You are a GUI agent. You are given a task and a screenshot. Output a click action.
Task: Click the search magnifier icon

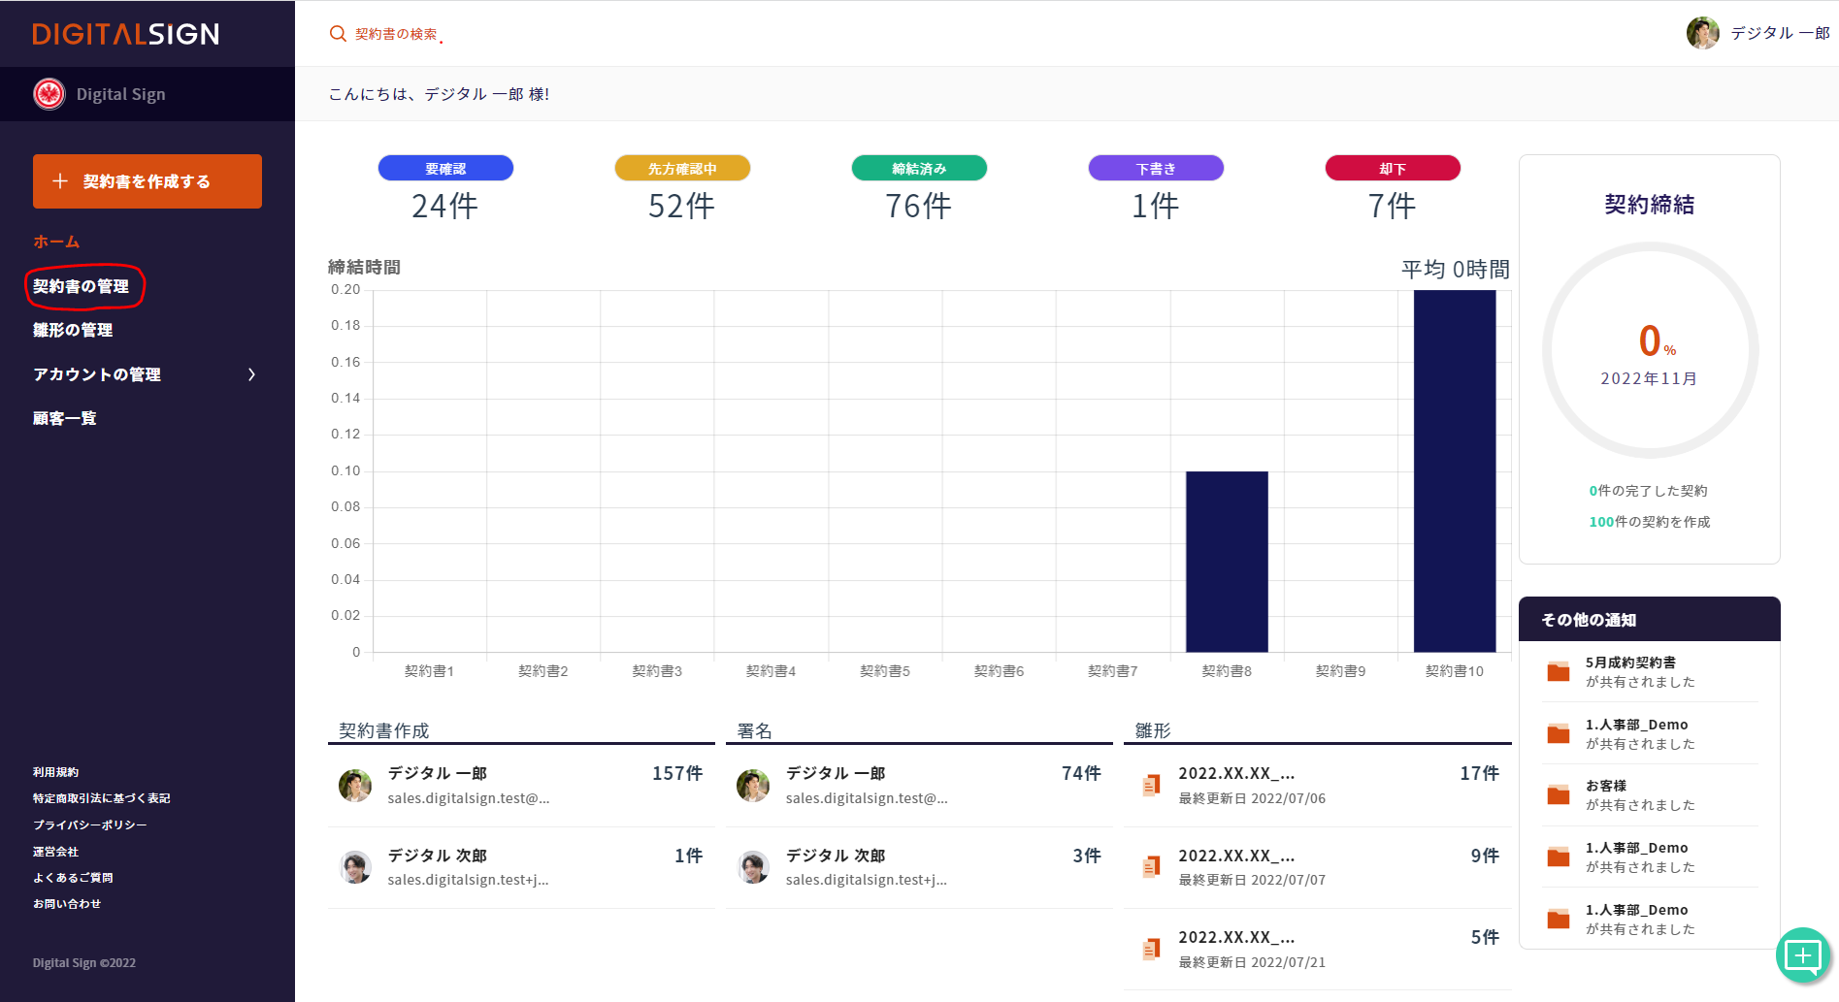pos(338,34)
